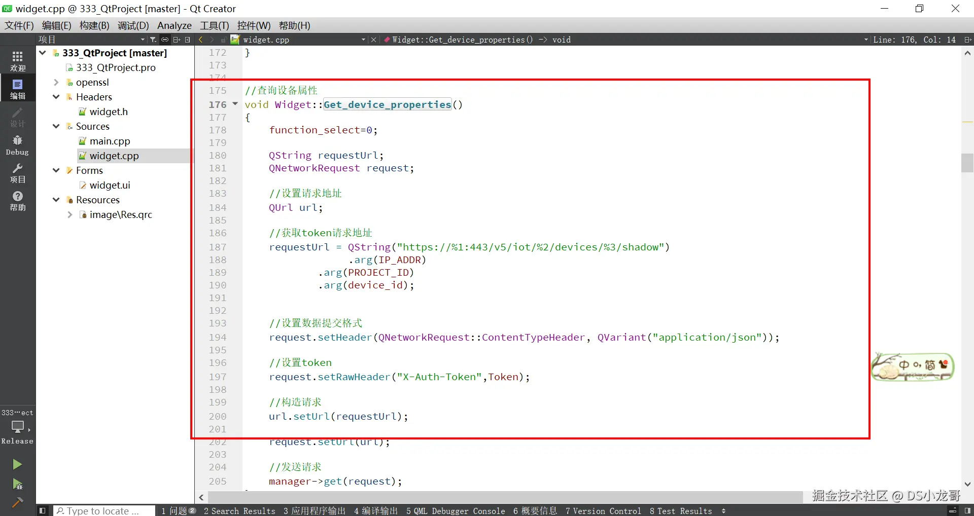This screenshot has height=516, width=974.
Task: Open the Analyze menu
Action: coord(175,25)
